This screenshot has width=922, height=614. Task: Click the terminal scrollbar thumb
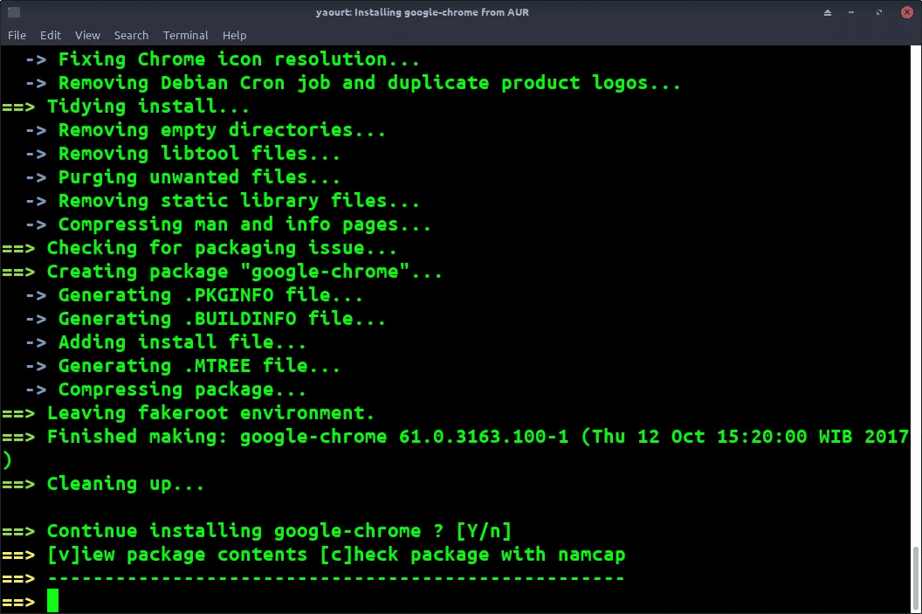click(916, 579)
